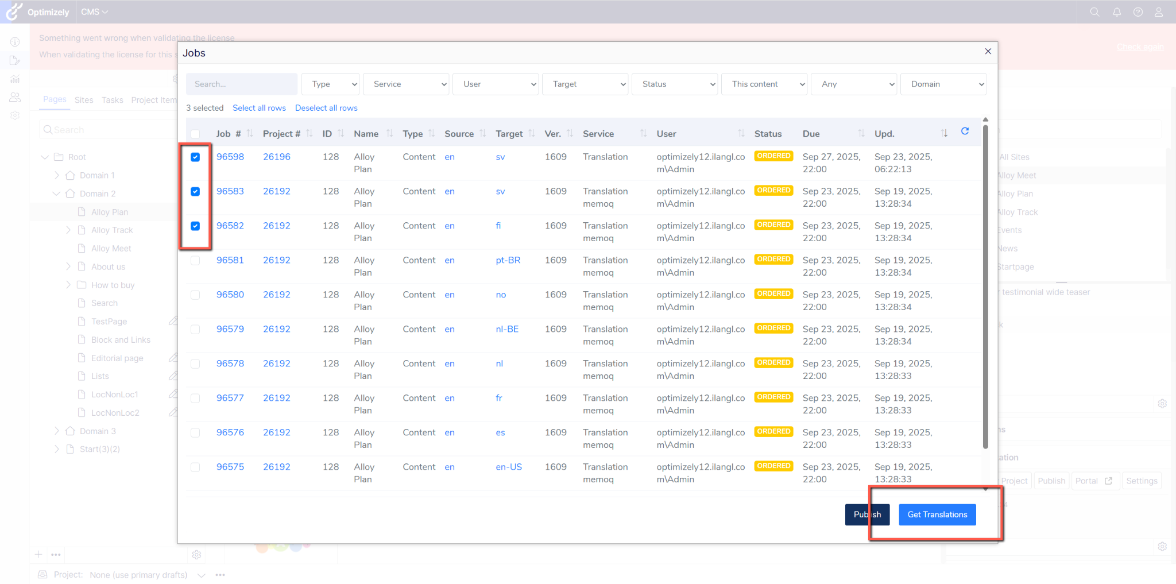Check job 96580 checkbox

click(x=195, y=295)
